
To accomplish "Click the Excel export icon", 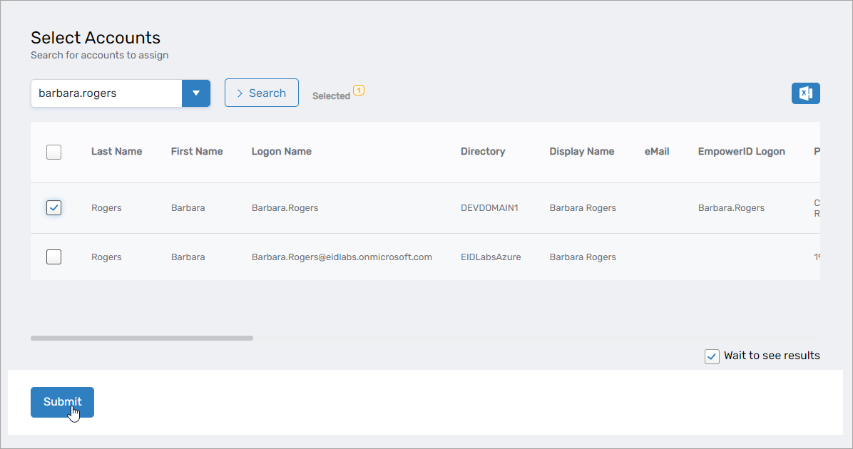I will (805, 93).
